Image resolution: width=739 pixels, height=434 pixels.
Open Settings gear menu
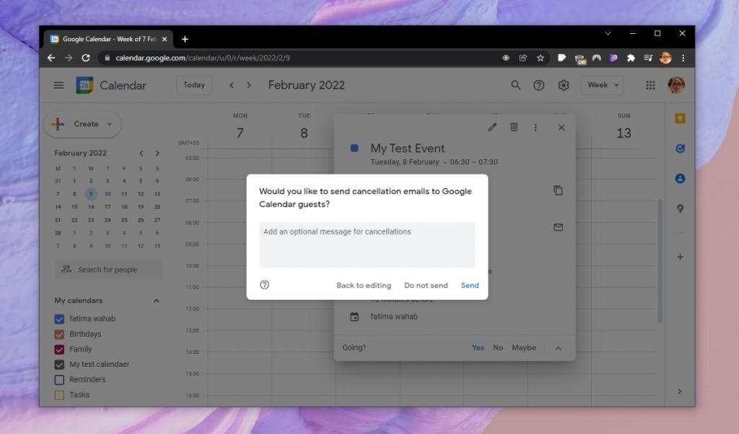(563, 85)
